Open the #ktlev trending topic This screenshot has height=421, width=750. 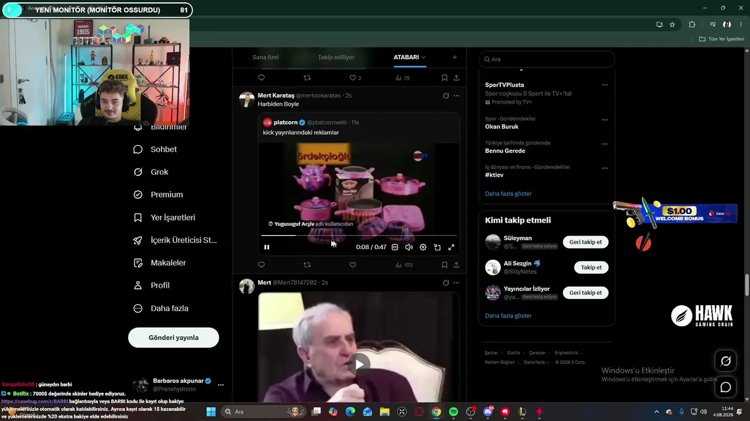click(x=494, y=175)
